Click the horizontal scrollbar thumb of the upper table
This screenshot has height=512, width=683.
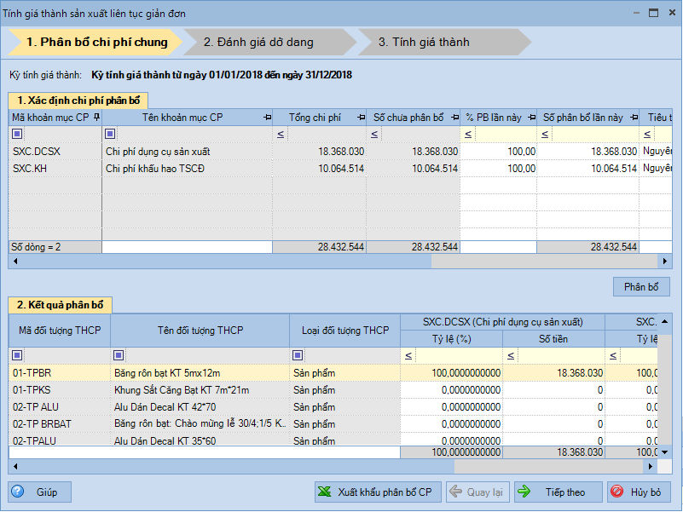226,262
